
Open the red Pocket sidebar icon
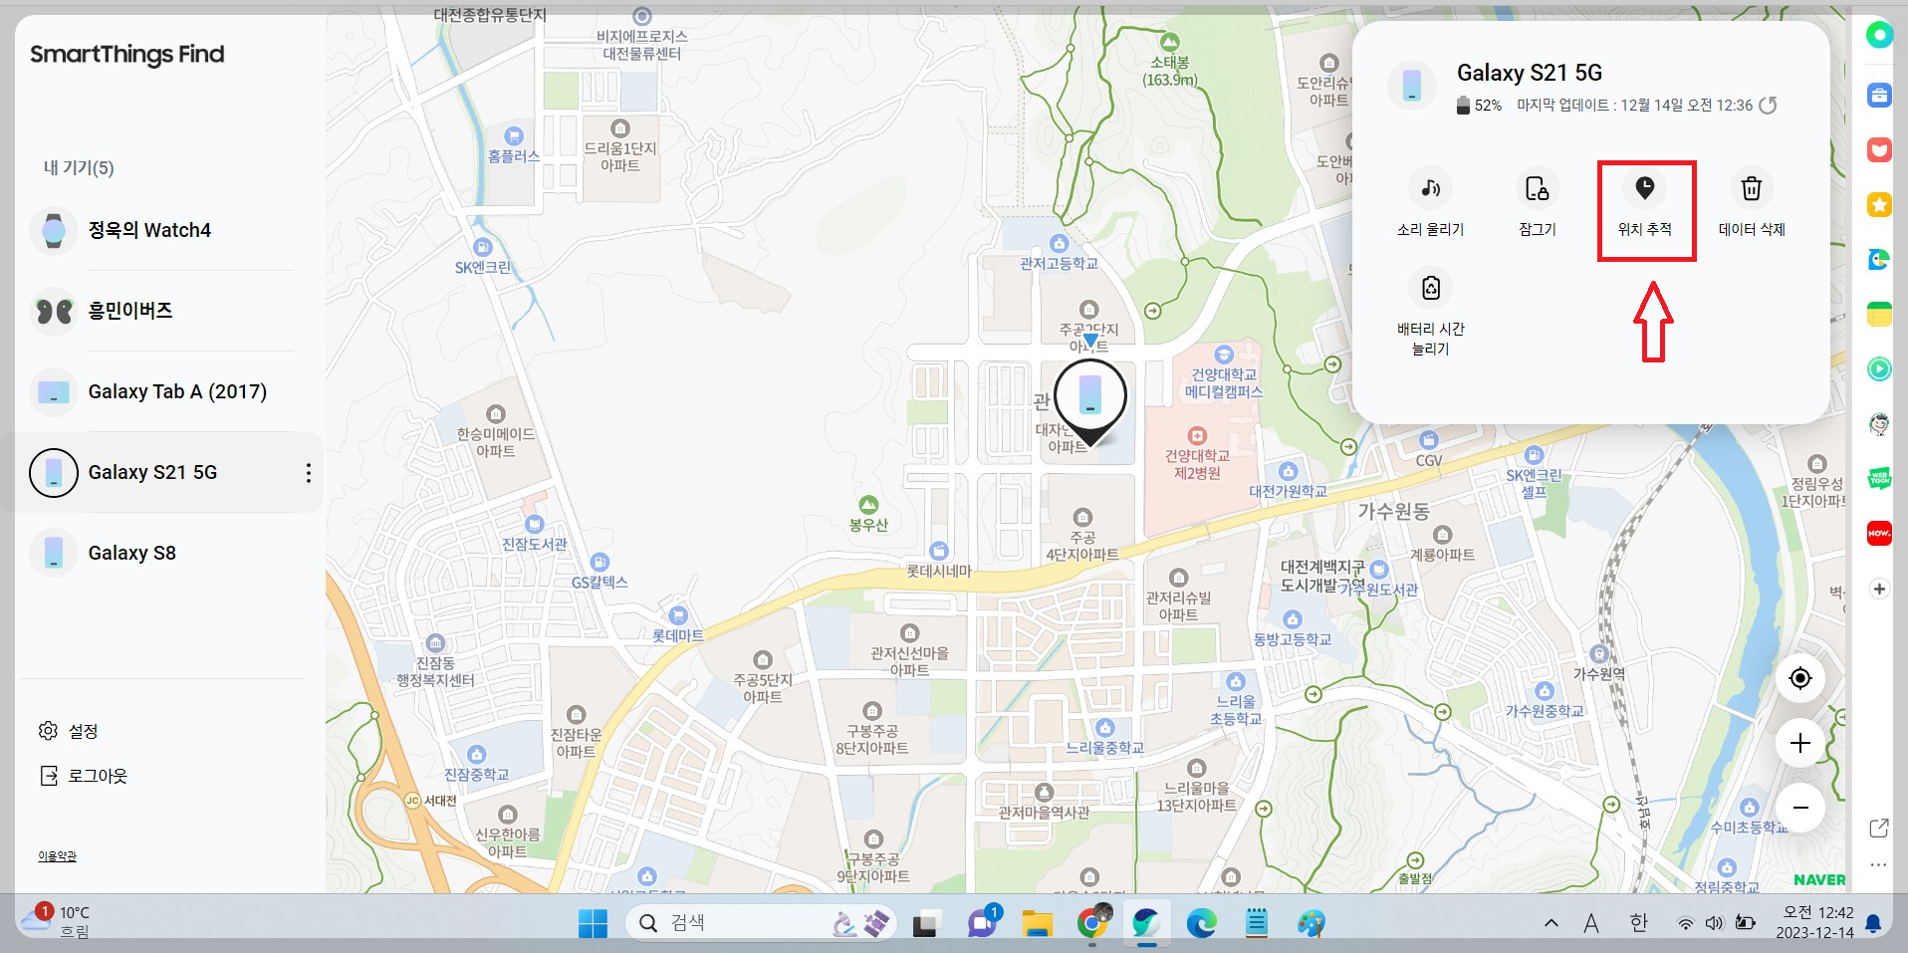1879,150
